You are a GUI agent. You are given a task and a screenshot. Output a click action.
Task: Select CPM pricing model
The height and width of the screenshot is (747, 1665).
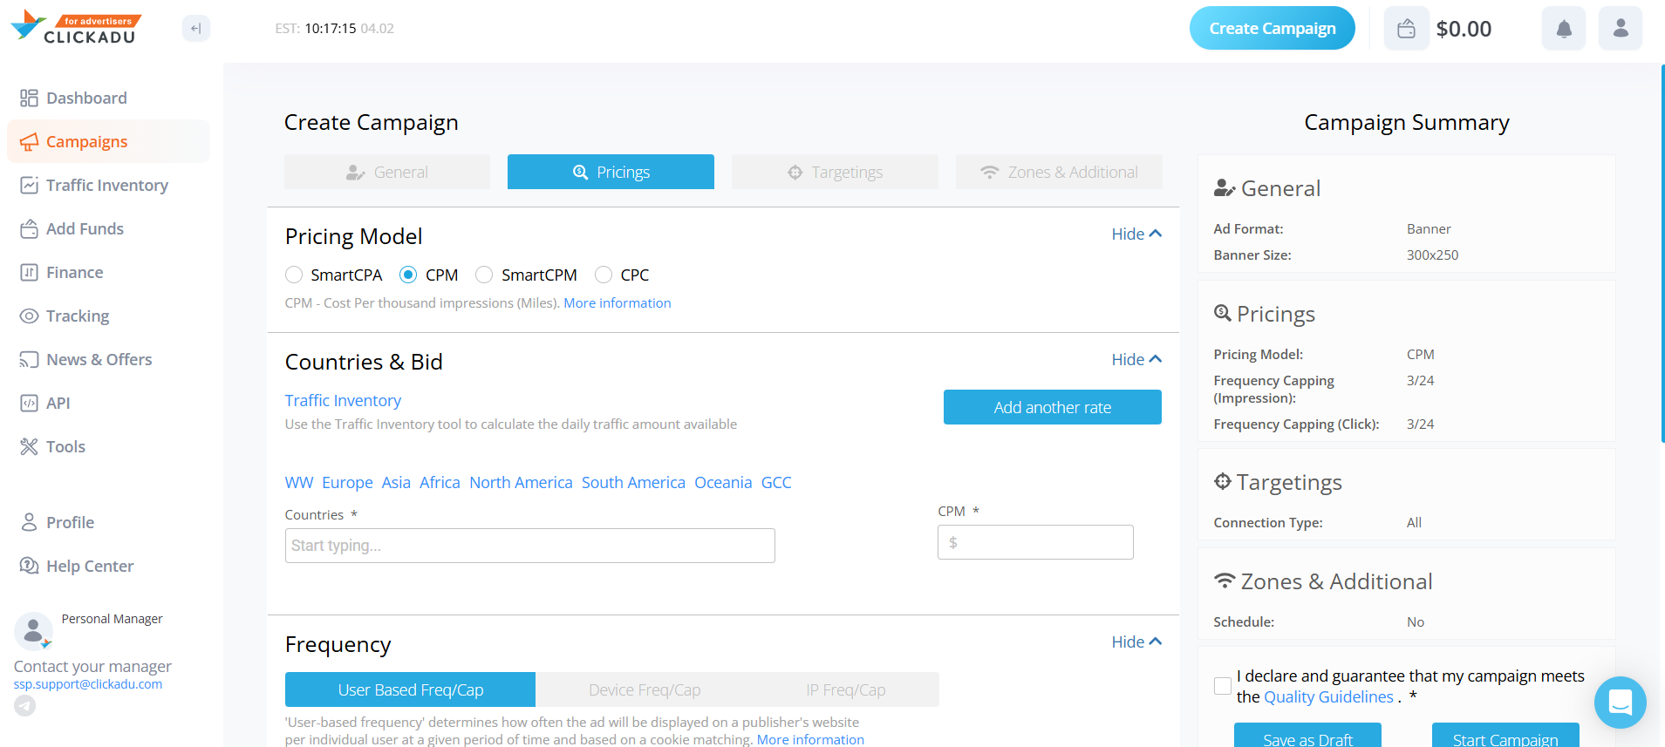click(x=408, y=275)
